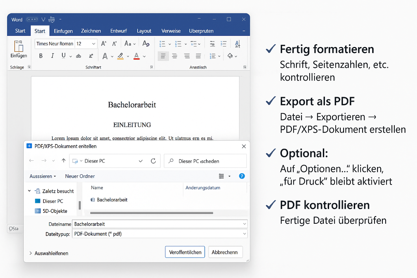This screenshot has height=278, width=417.
Task: Select the Verweise tab
Action: (171, 31)
